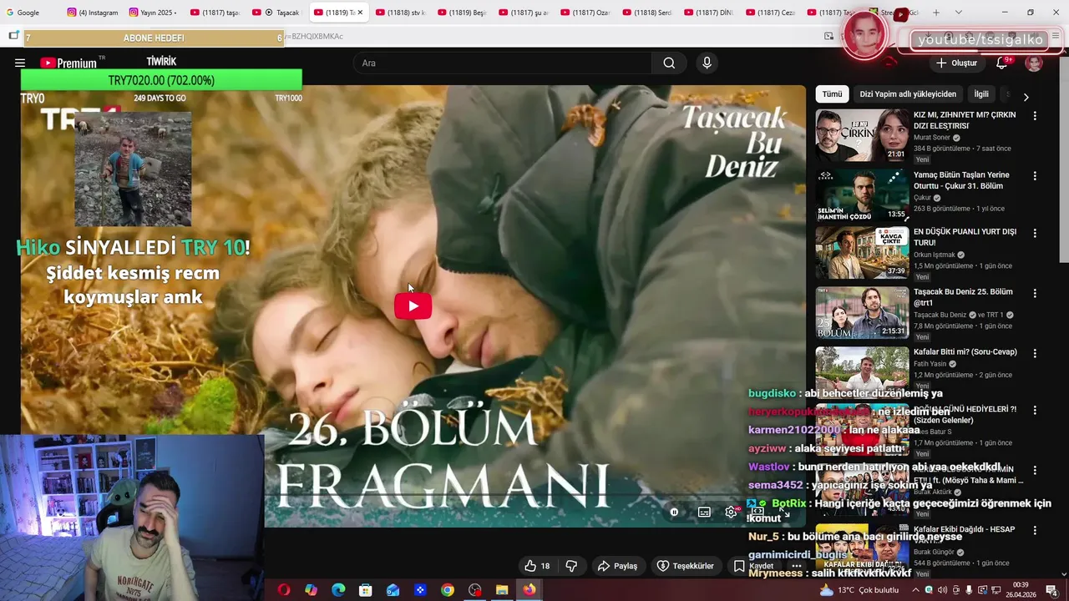Viewport: 1069px width, 601px height.
Task: Expand the browser tab list chevron
Action: (958, 13)
